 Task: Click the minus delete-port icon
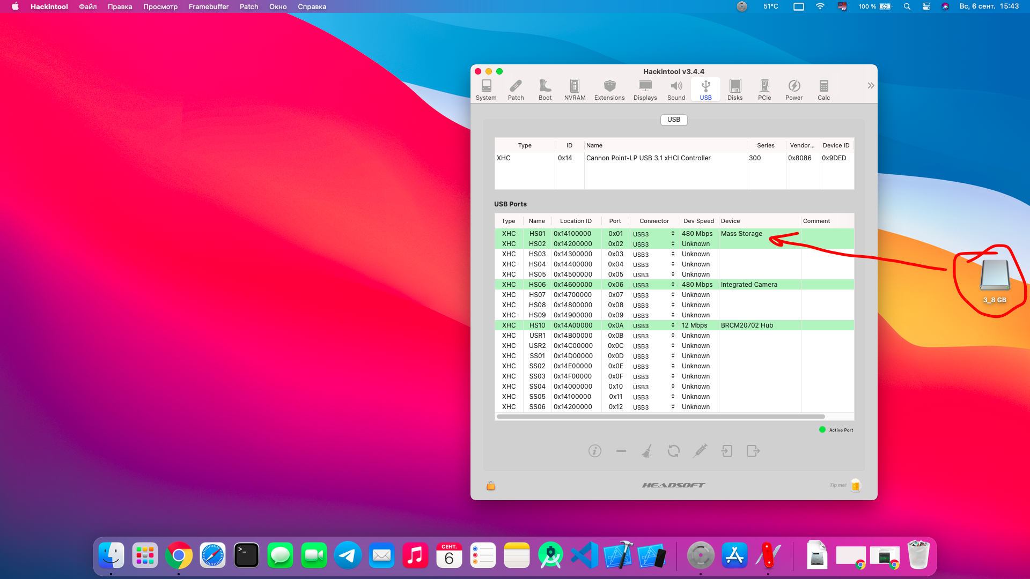pos(621,451)
